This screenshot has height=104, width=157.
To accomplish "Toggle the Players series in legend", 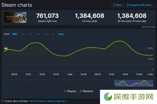I will pyautogui.click(x=70, y=91).
